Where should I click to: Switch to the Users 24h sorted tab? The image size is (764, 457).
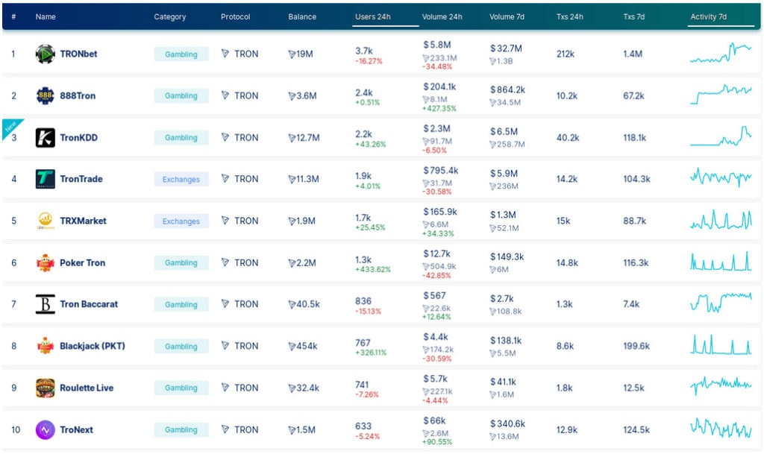tap(373, 16)
